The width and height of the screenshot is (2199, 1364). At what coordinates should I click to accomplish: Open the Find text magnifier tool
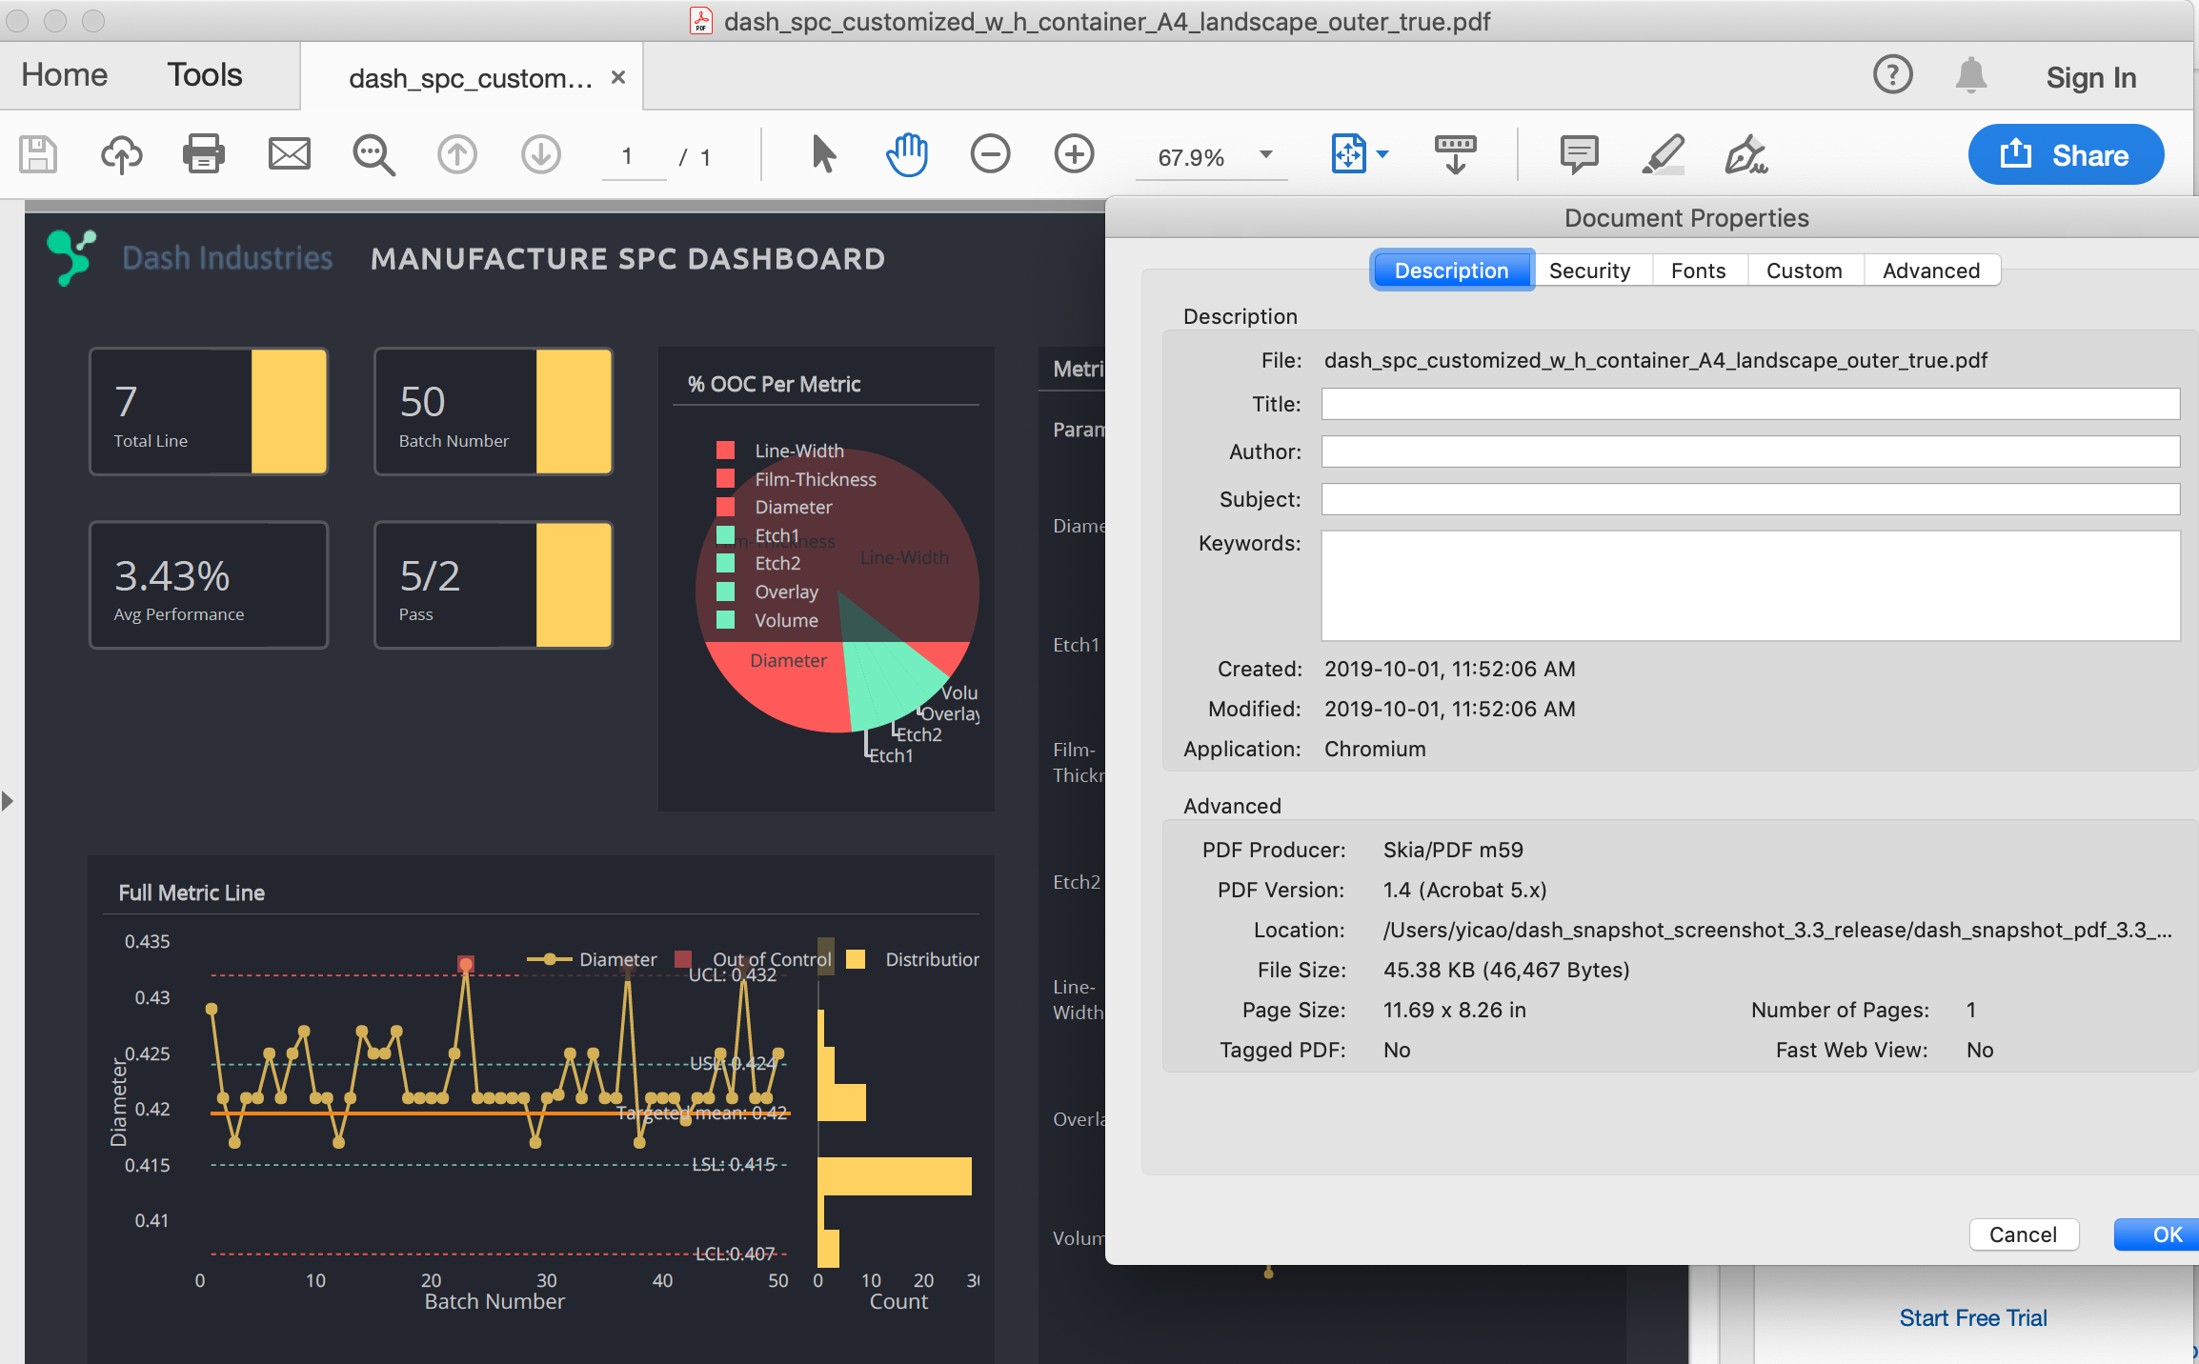[373, 154]
